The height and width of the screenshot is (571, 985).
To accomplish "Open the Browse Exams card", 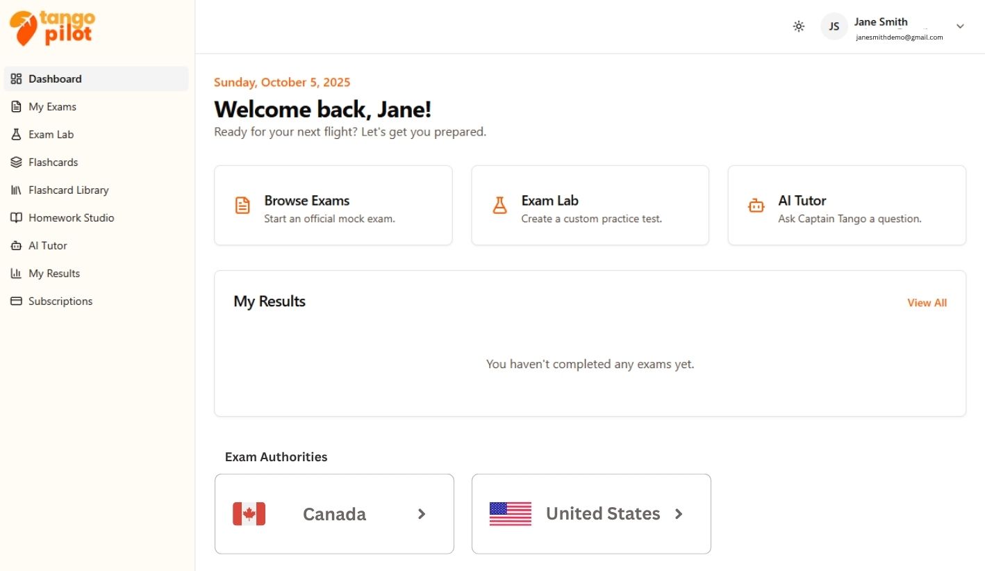I will [x=333, y=206].
